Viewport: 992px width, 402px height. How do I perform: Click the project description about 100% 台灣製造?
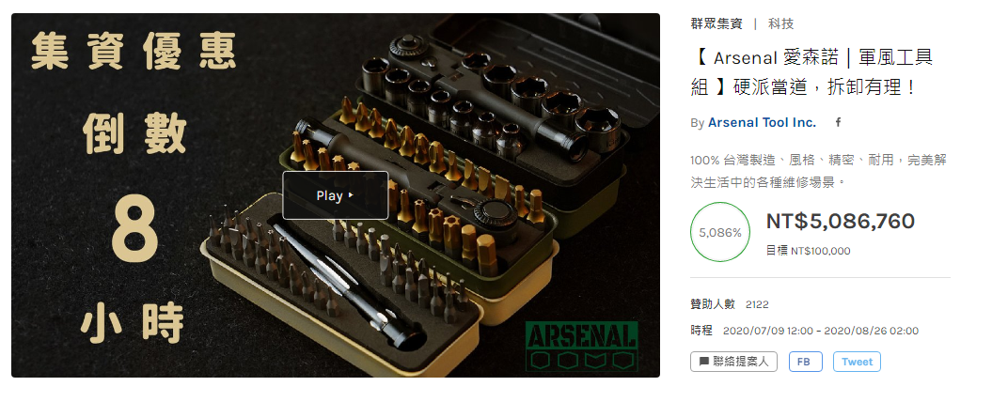click(x=818, y=171)
